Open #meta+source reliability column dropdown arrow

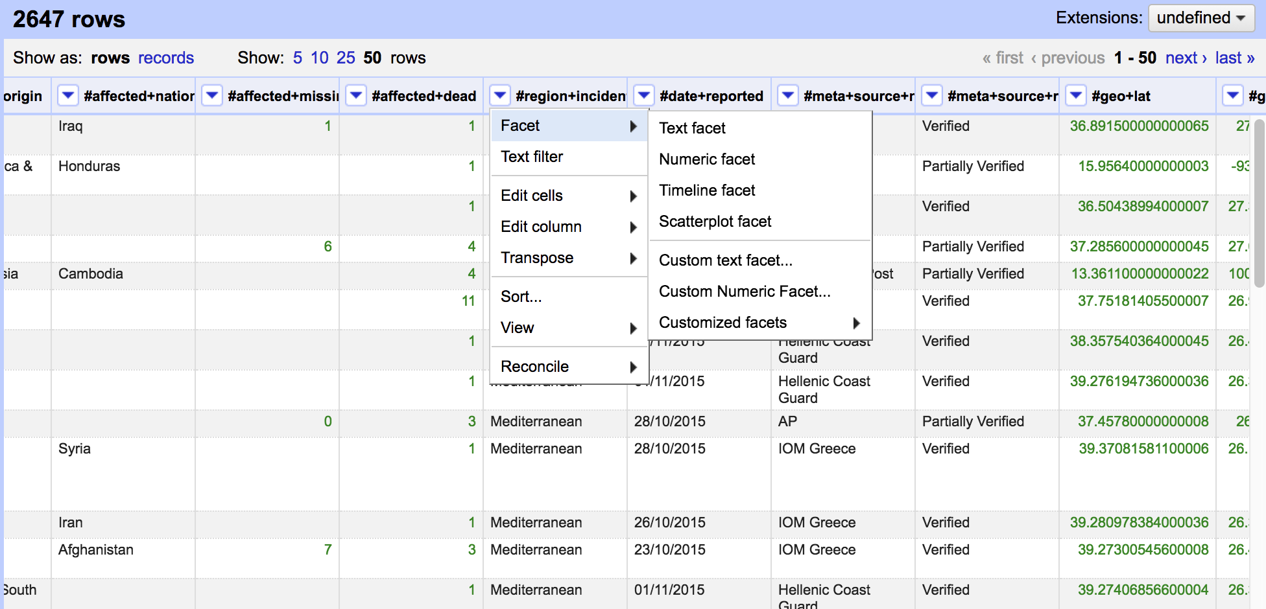[x=932, y=96]
